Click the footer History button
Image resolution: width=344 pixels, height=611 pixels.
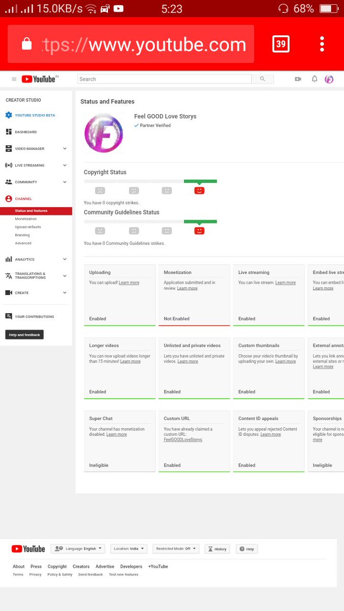coord(217,549)
